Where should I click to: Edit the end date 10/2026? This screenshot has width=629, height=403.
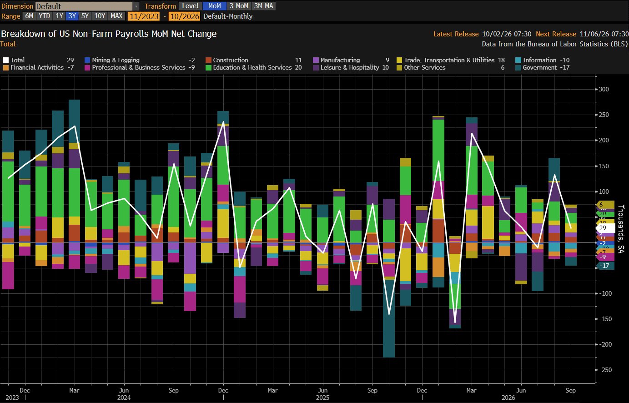pos(184,16)
